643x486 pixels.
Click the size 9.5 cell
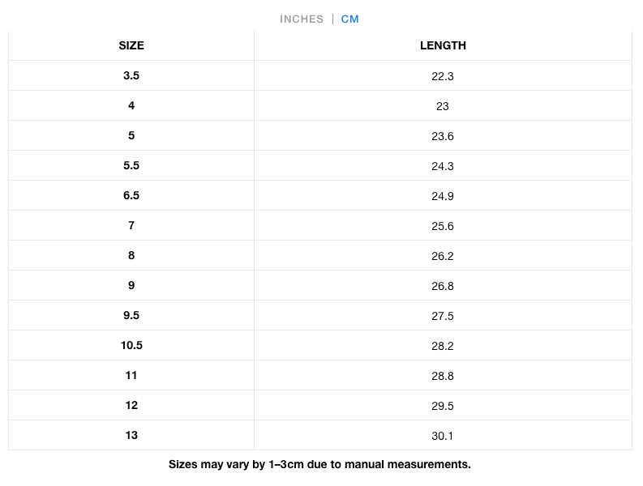click(131, 315)
